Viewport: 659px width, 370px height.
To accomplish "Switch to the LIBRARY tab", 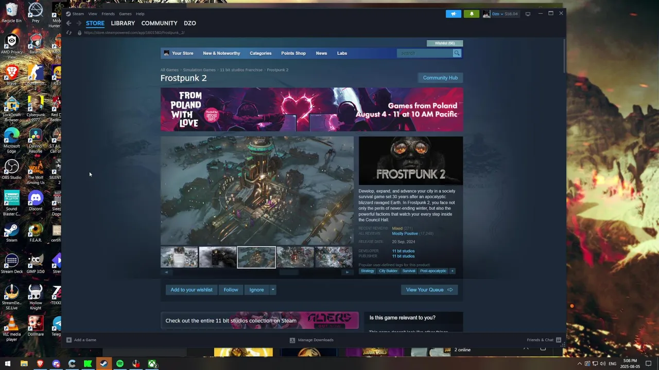I will (123, 23).
